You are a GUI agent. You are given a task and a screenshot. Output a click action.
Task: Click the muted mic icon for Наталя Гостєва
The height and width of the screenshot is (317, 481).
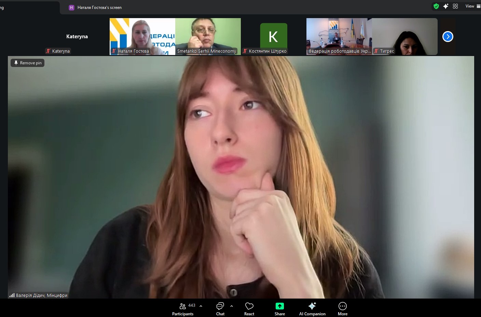[x=114, y=51]
